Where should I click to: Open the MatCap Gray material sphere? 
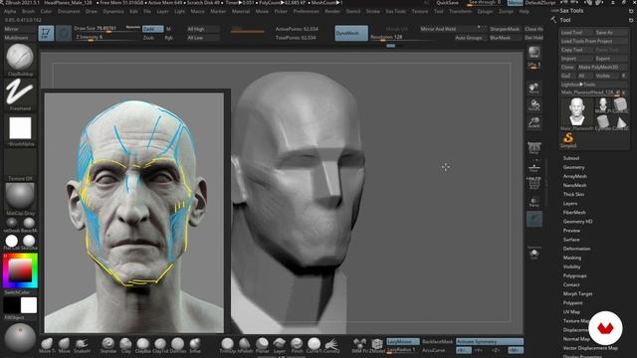20,197
